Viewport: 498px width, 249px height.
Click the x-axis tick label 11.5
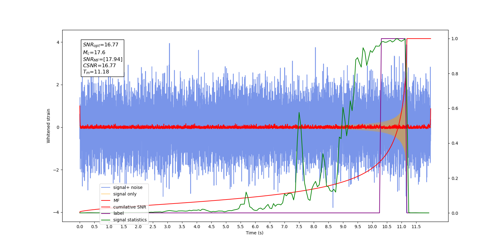point(416,227)
